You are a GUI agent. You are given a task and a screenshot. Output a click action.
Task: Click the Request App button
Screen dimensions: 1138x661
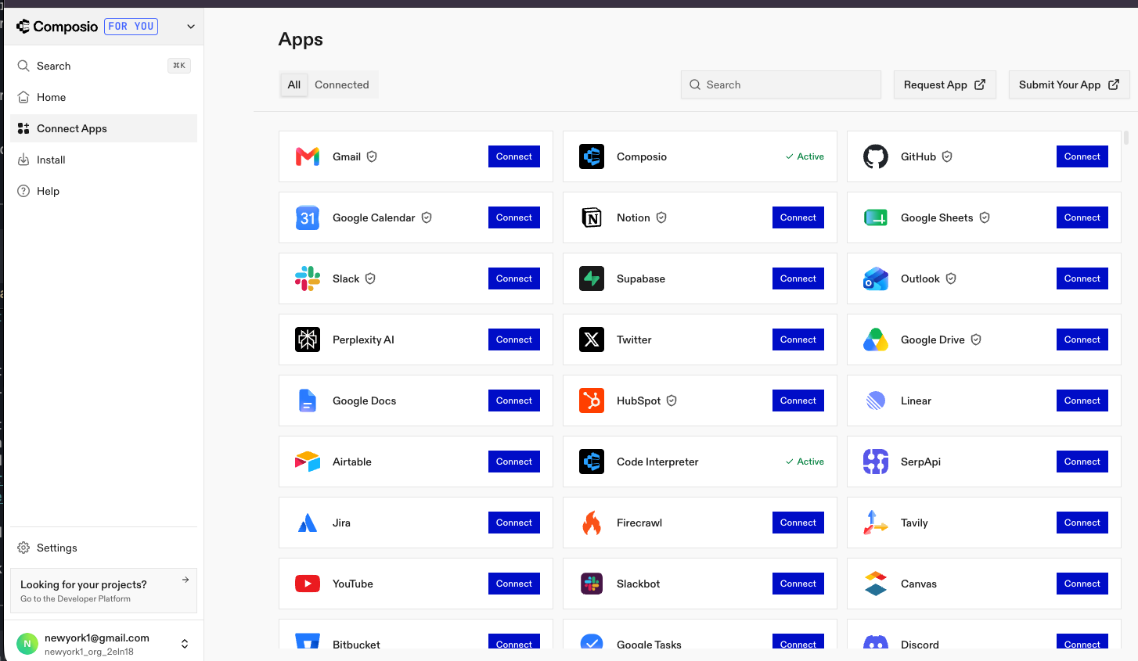pyautogui.click(x=945, y=84)
